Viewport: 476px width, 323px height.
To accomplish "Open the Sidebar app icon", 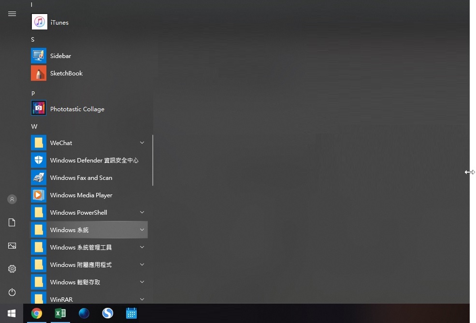I will [39, 56].
